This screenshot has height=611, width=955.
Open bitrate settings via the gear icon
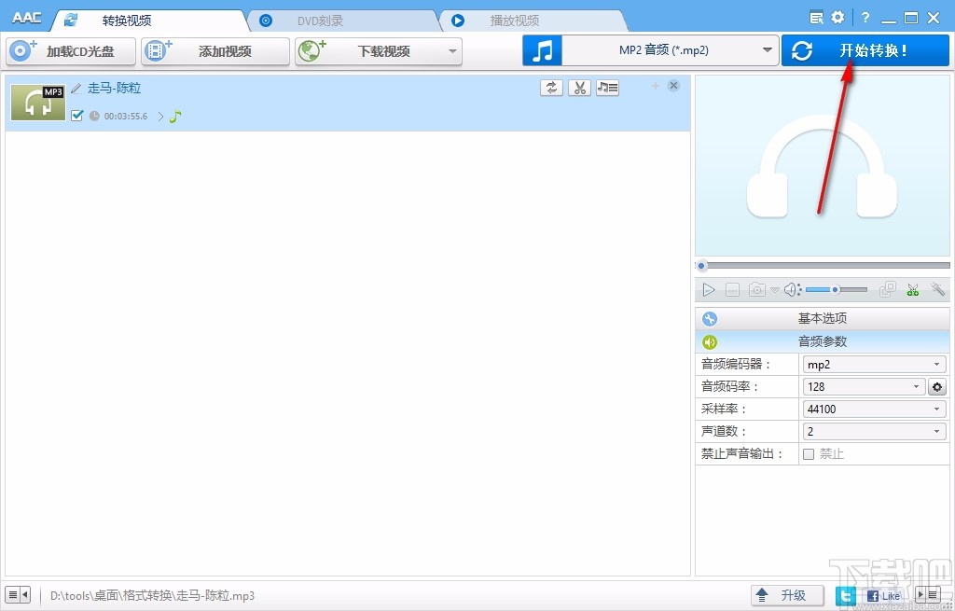pos(936,386)
